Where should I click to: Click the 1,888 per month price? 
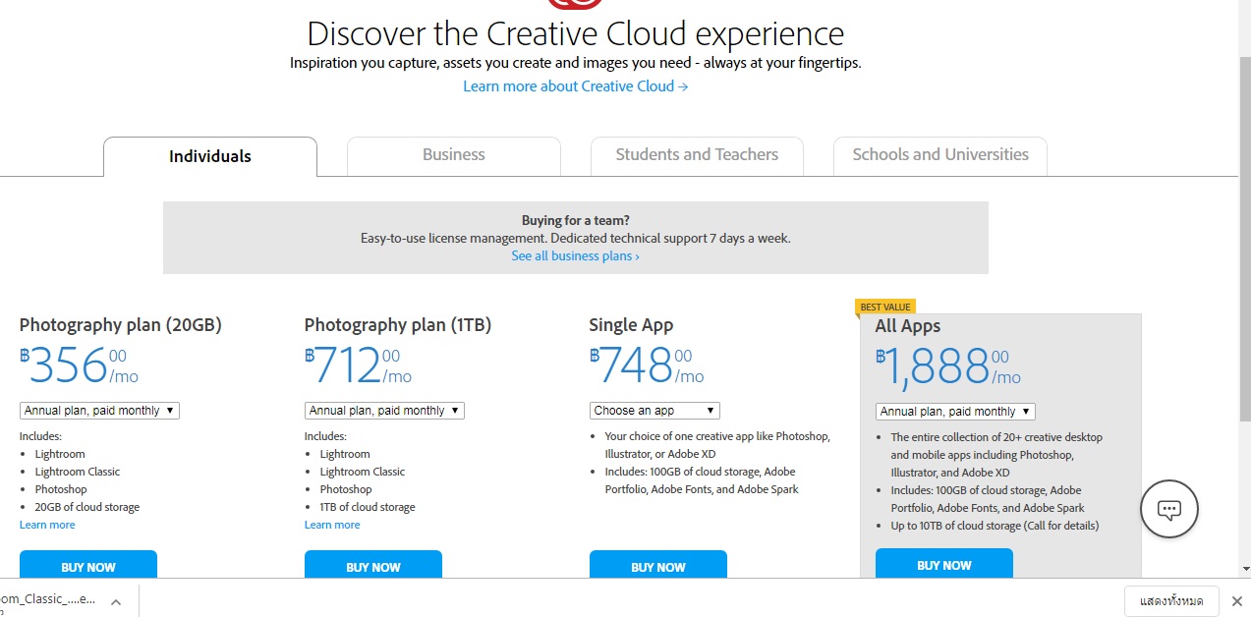click(948, 366)
